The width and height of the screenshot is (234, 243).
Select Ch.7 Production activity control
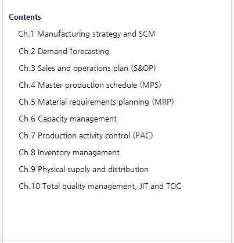pos(86,135)
